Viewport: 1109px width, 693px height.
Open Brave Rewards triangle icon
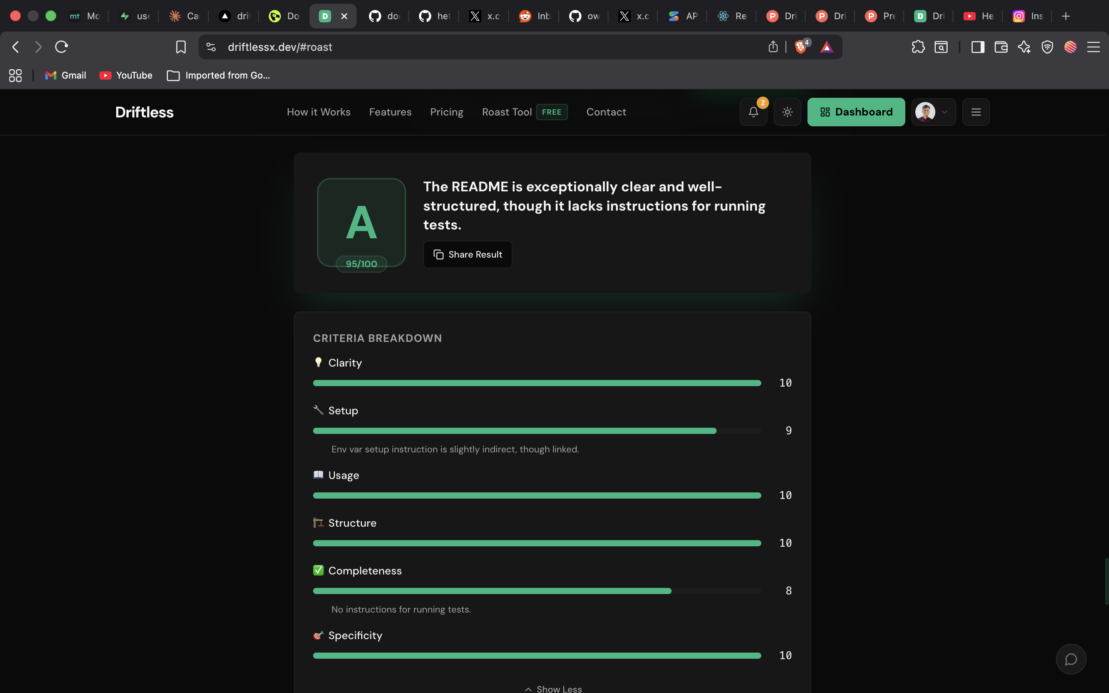(x=827, y=47)
